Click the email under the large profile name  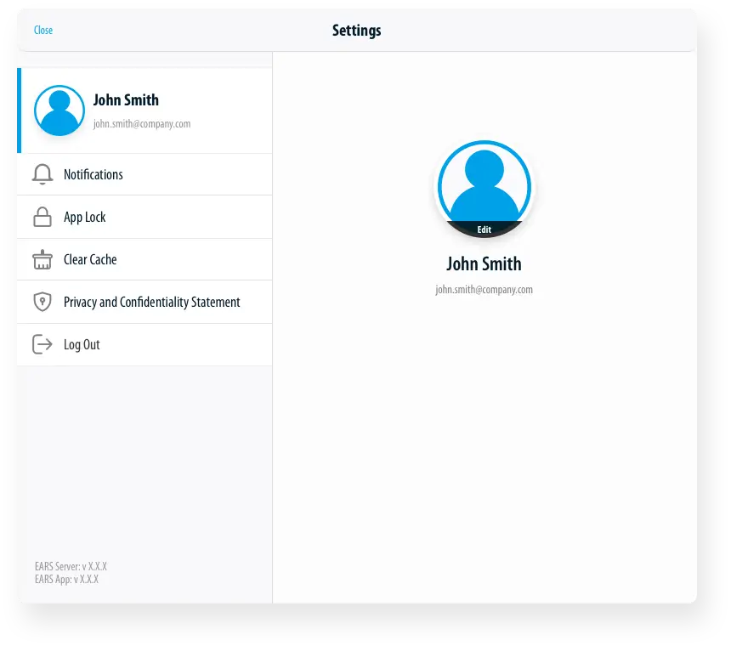click(484, 290)
